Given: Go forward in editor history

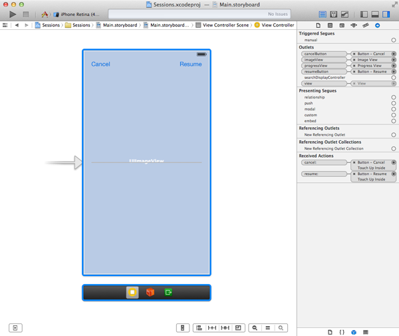Looking at the screenshot, I should click(26, 25).
